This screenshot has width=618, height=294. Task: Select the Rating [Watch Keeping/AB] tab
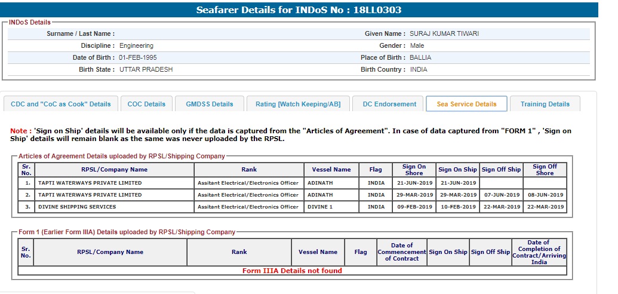pos(298,104)
